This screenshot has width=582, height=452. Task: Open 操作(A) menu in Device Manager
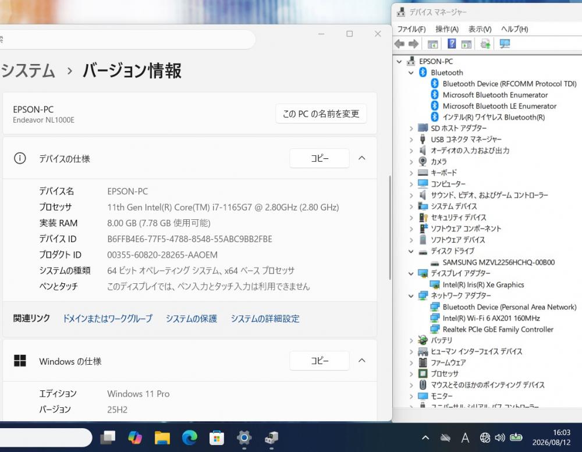tap(447, 29)
